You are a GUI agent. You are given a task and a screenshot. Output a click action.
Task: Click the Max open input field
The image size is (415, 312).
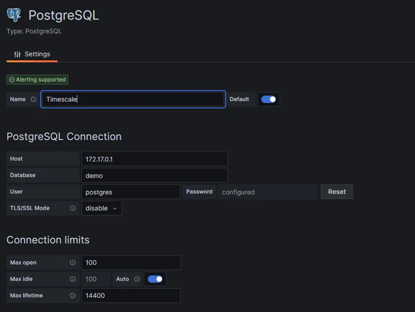tap(130, 263)
